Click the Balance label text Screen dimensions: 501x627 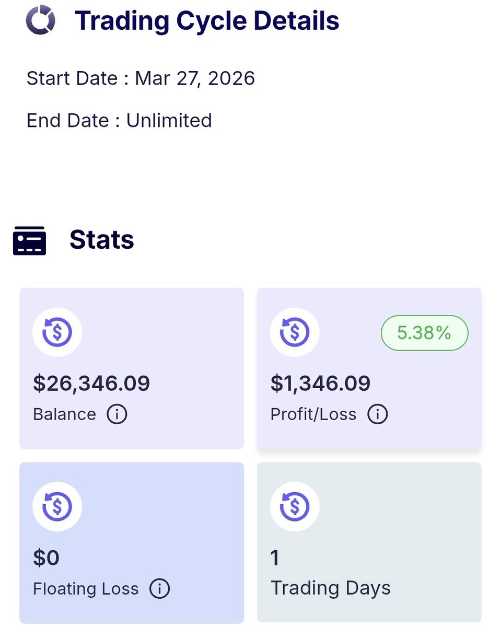64,415
